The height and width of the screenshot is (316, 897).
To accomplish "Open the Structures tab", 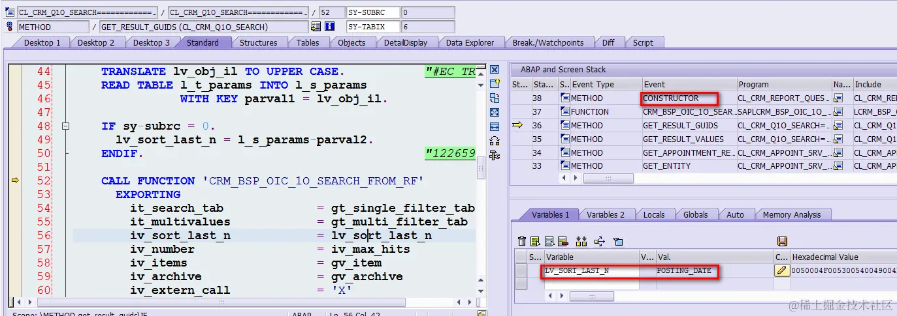I will (x=259, y=42).
